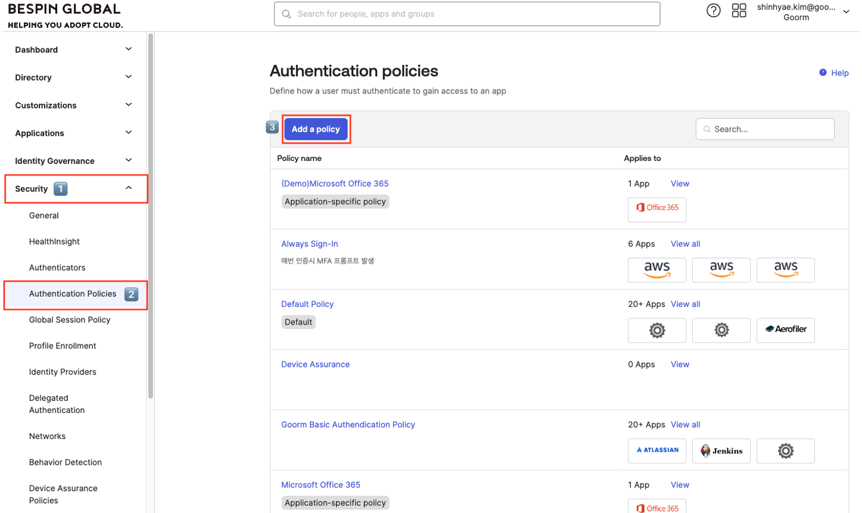Click the Office 365 app icon under (Demo)Microsoft Office 365
862x513 pixels.
[656, 208]
